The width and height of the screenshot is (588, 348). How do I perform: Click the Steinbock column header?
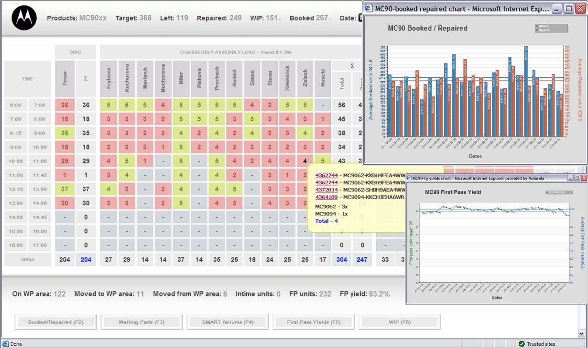click(287, 79)
